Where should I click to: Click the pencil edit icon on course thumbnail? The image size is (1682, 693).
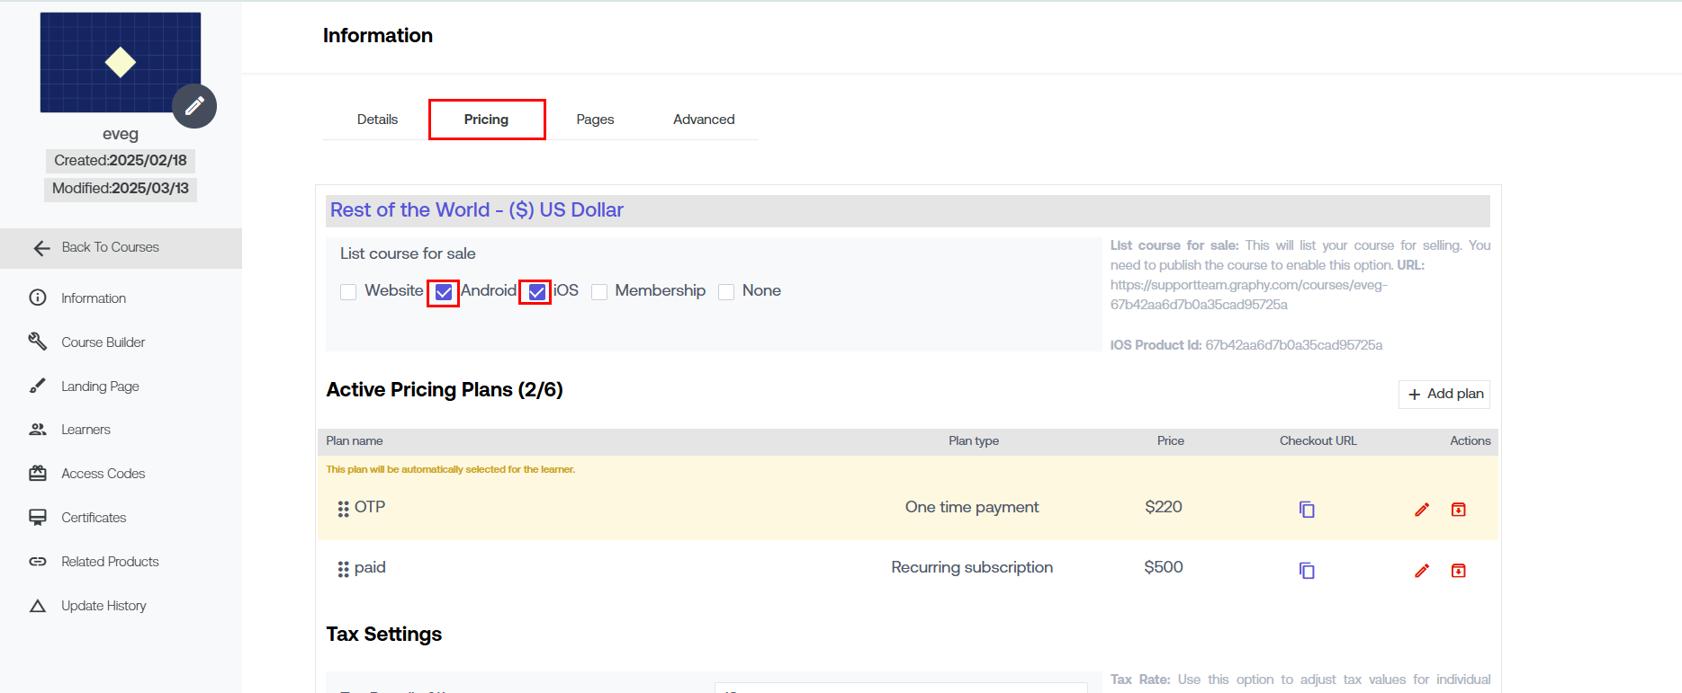(194, 106)
